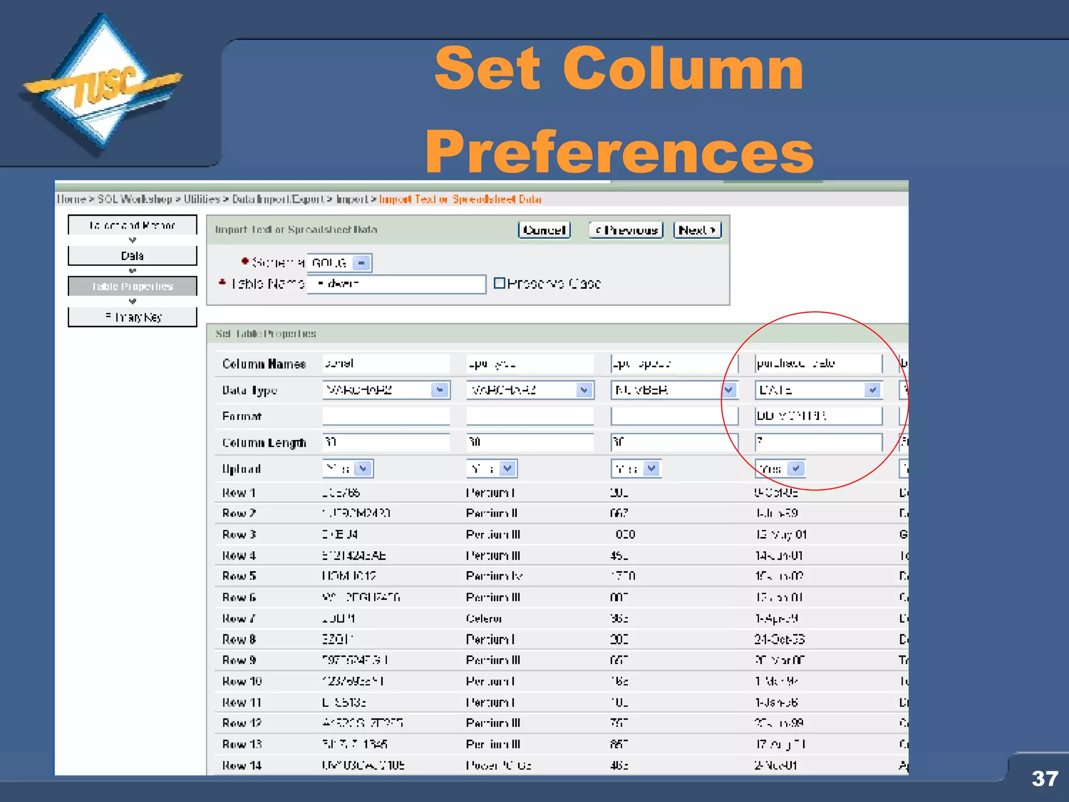Select the Data wizard step

(x=133, y=256)
